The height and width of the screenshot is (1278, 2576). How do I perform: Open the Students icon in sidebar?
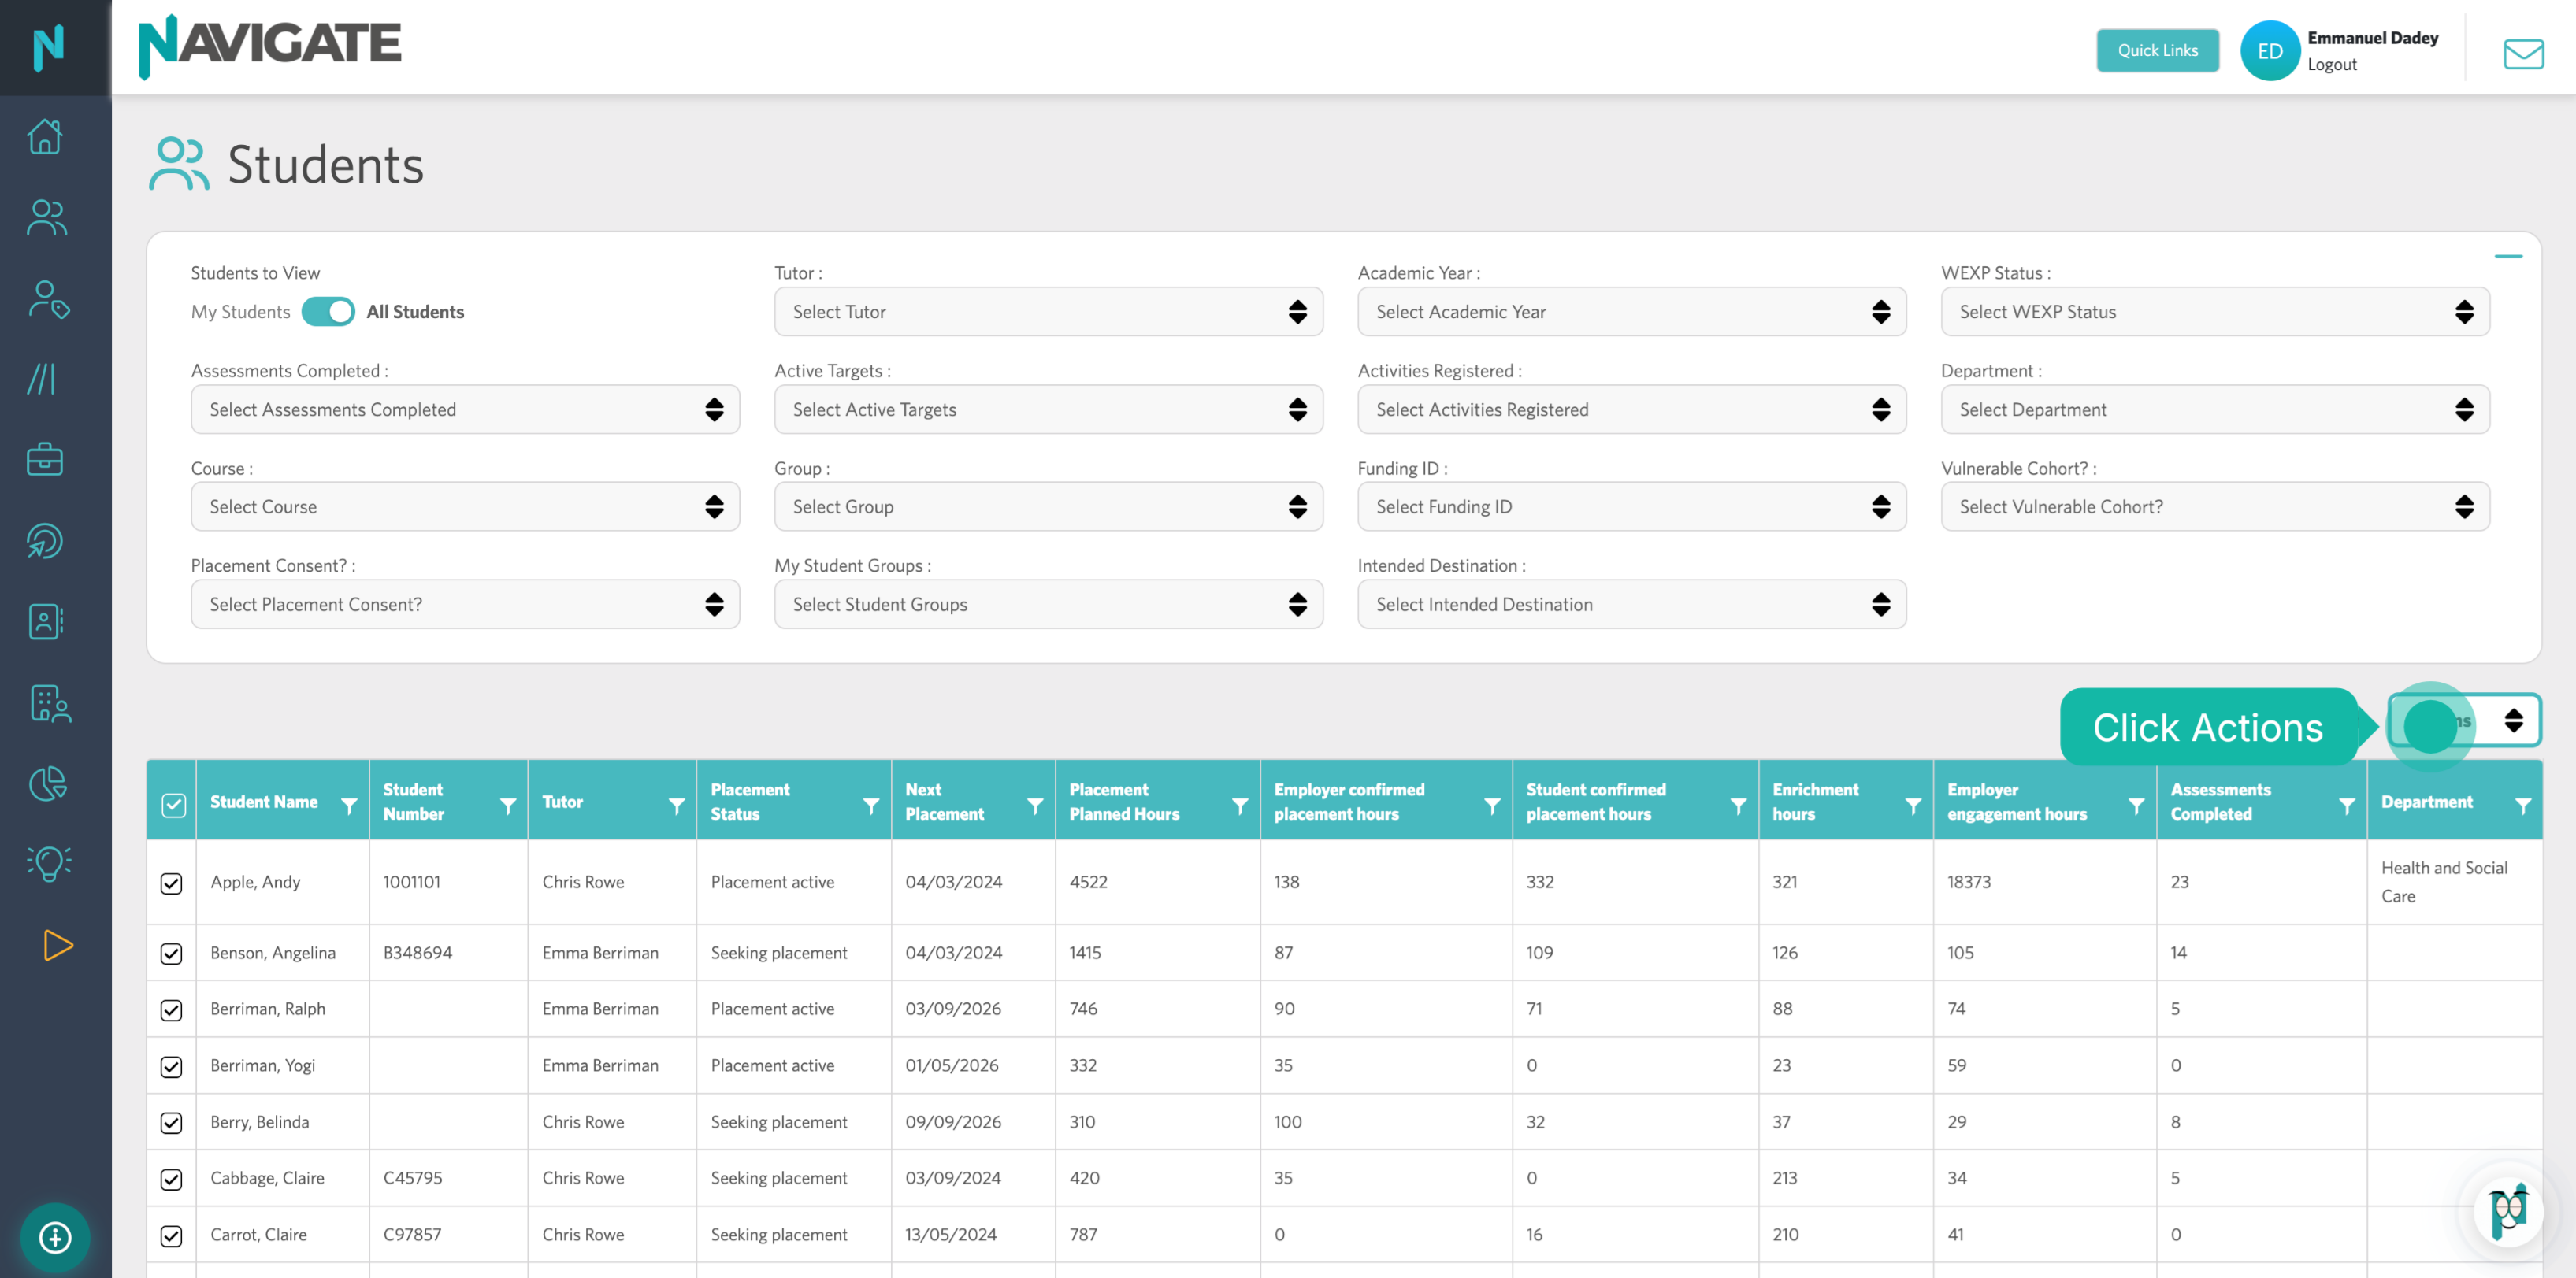coord(46,217)
